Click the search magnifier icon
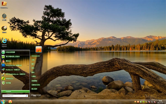The image size is (166, 104). [x=27, y=96]
